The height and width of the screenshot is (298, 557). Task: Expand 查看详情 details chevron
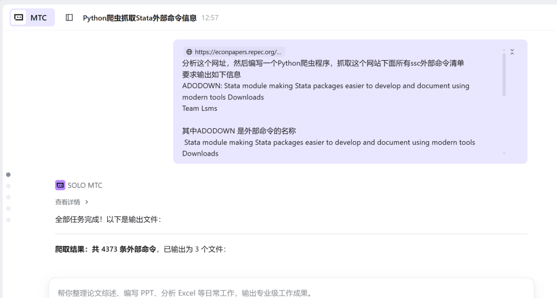tap(87, 202)
